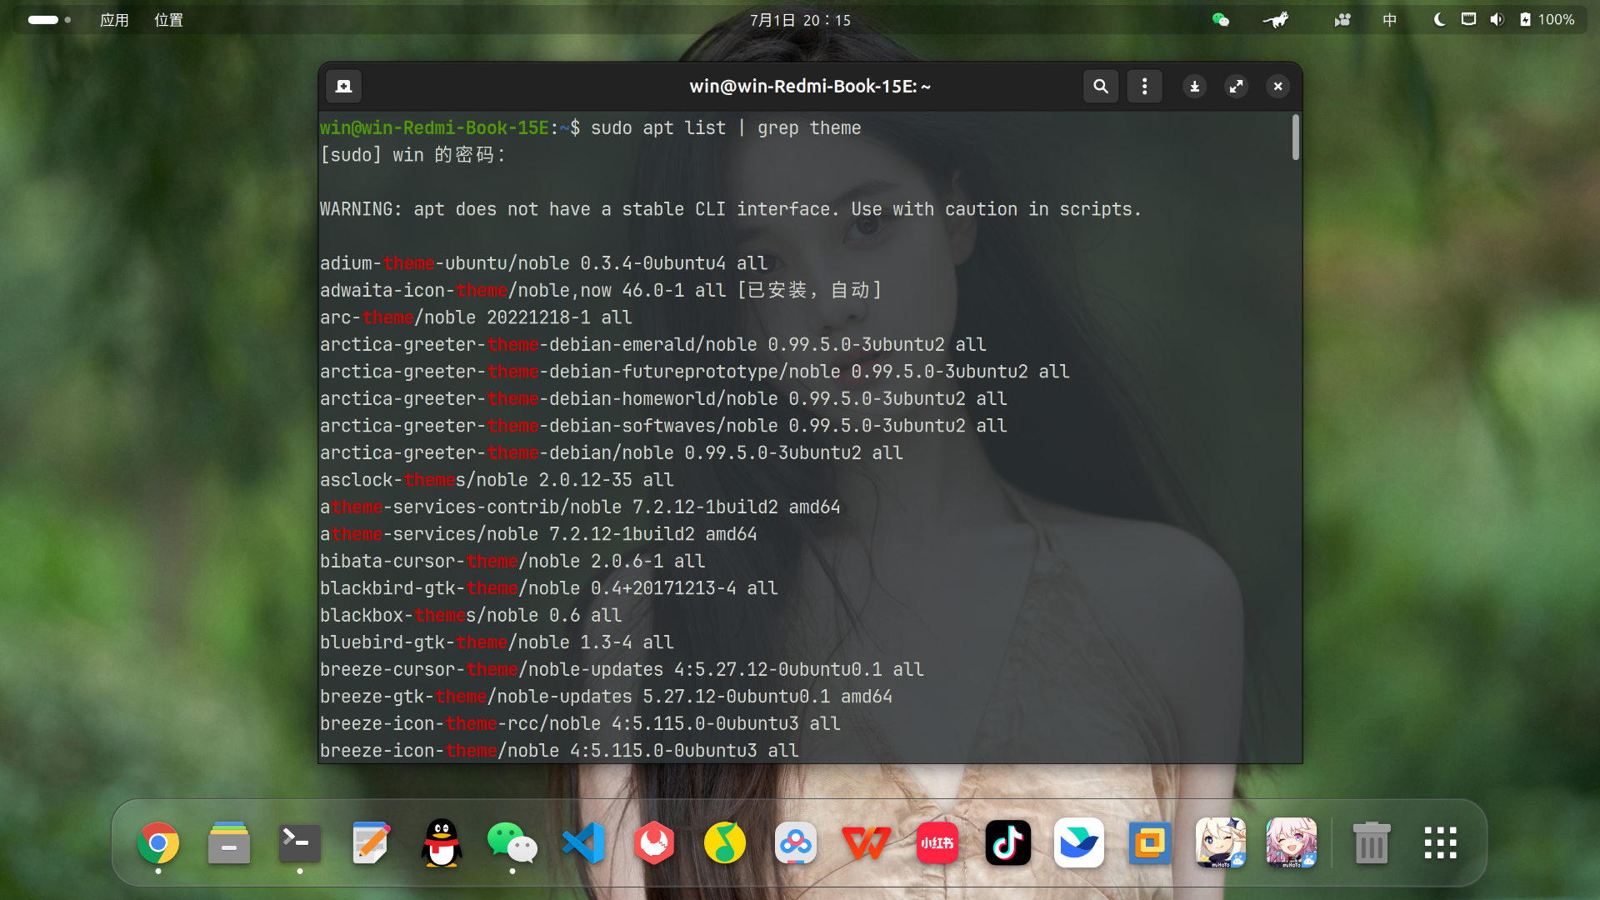This screenshot has width=1600, height=900.
Task: Toggle night light moon icon
Action: tap(1439, 20)
